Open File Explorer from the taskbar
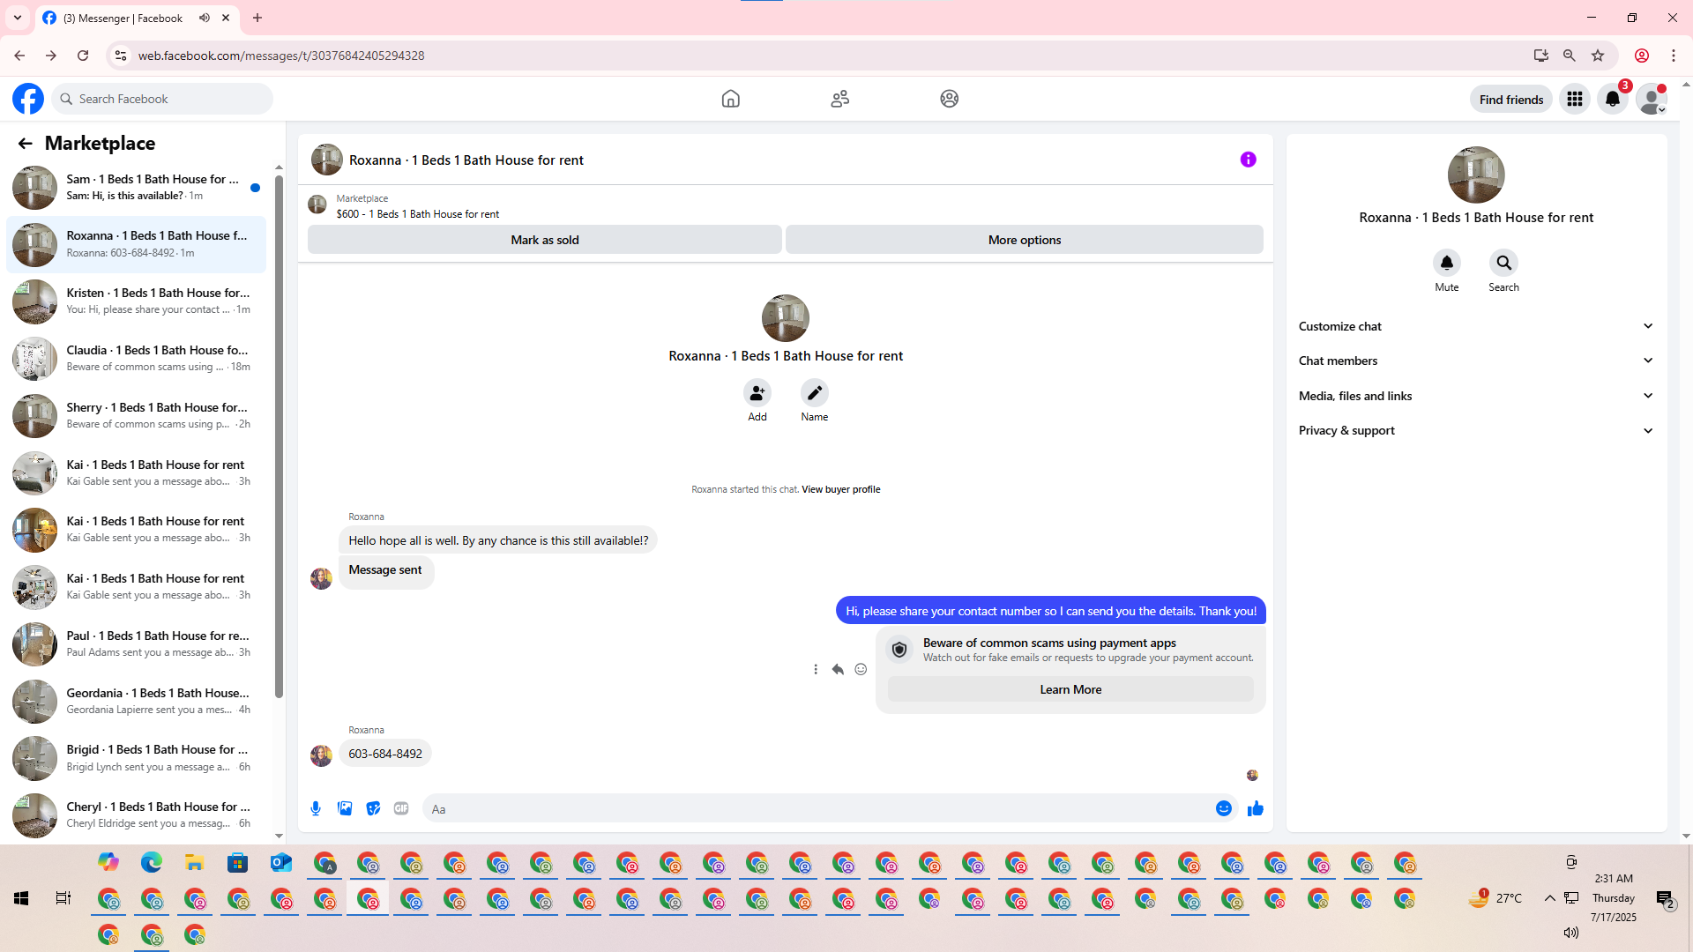The image size is (1693, 952). tap(194, 863)
